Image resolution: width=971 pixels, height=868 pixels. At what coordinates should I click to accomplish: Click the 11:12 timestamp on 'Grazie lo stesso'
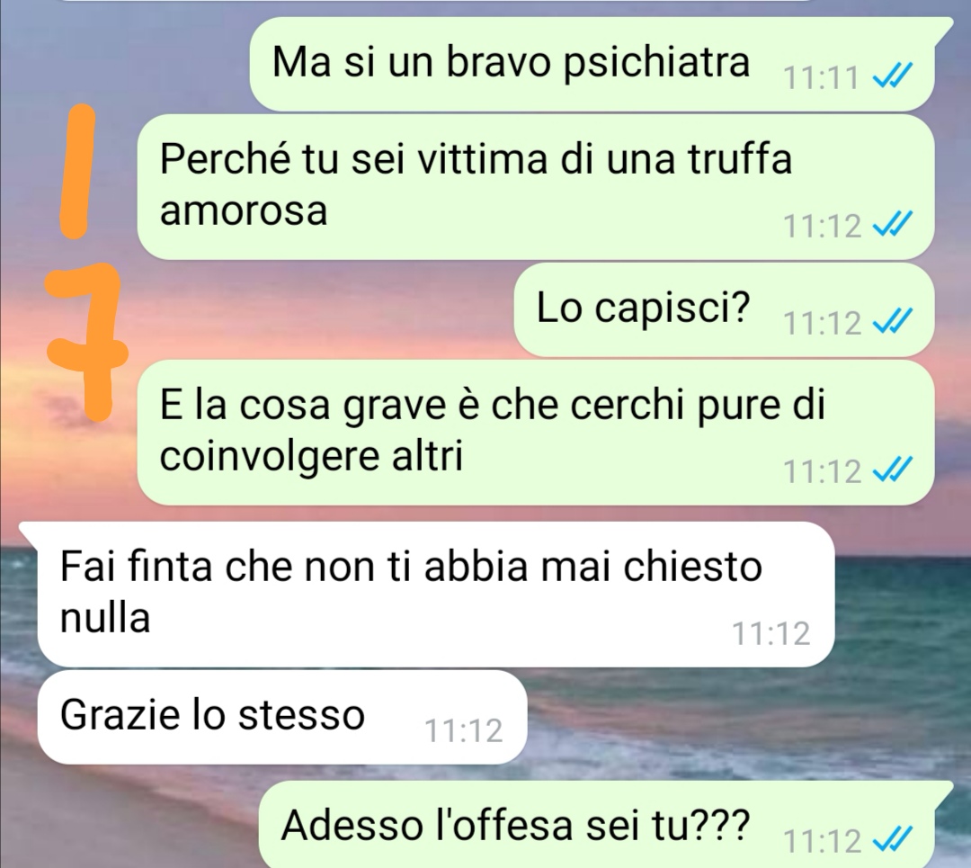[x=463, y=730]
